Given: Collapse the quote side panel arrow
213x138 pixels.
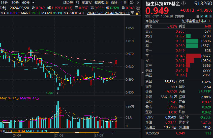Looking at the screenshot, I should point(142,73).
